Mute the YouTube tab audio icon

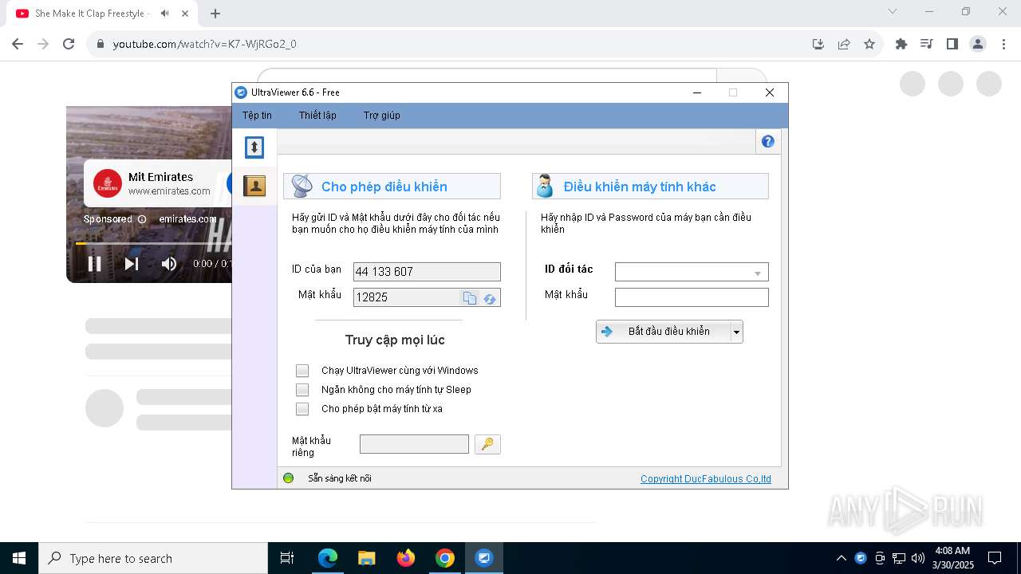point(164,14)
